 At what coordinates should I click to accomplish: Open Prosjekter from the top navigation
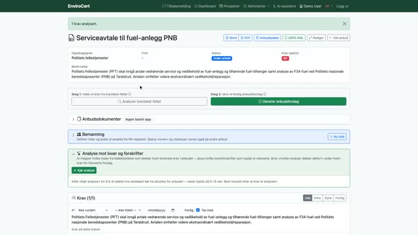[x=229, y=6]
